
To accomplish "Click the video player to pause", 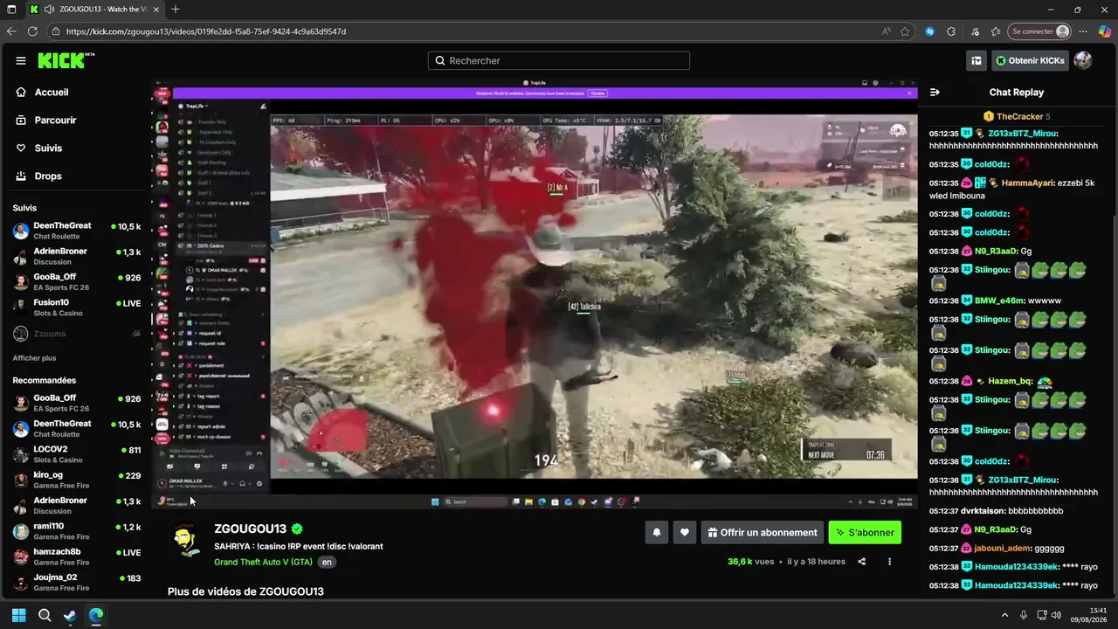I will point(535,293).
